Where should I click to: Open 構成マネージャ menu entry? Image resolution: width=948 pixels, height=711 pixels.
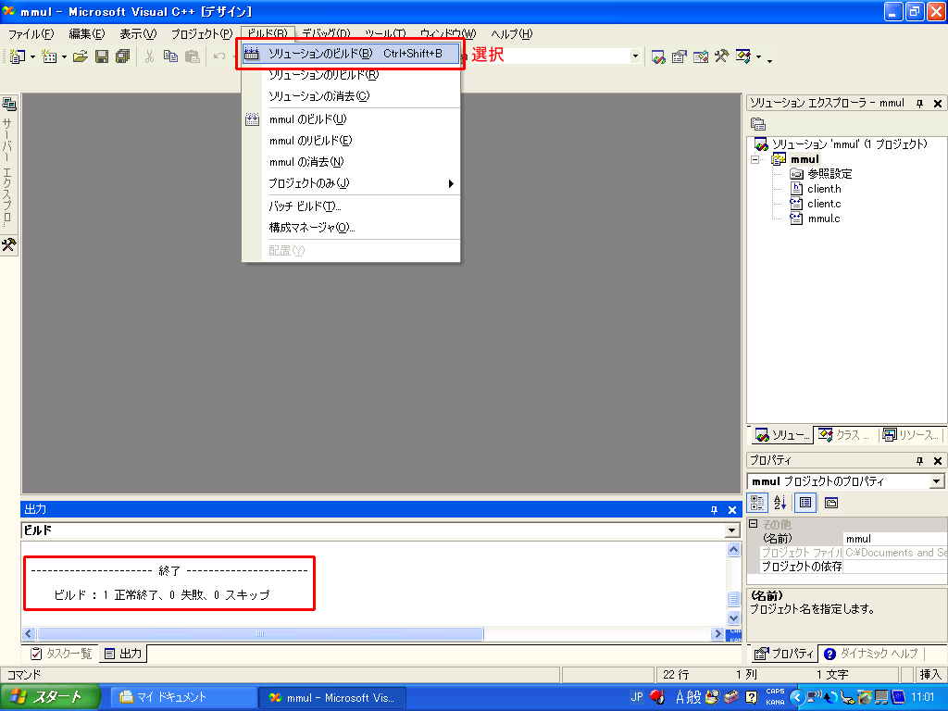point(351,228)
